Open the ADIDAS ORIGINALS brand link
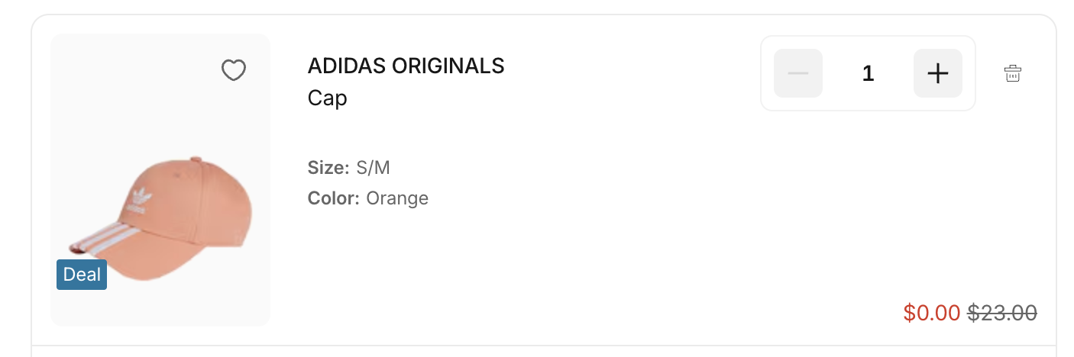The height and width of the screenshot is (357, 1074). (406, 66)
